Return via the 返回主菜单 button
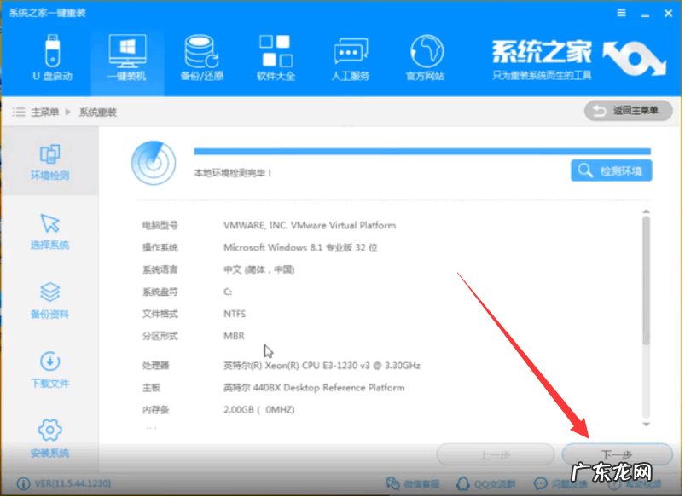This screenshot has height=497, width=685. (x=628, y=111)
